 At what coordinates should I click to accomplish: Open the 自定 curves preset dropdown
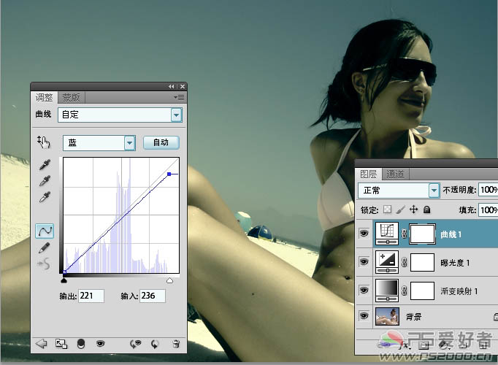pos(175,115)
